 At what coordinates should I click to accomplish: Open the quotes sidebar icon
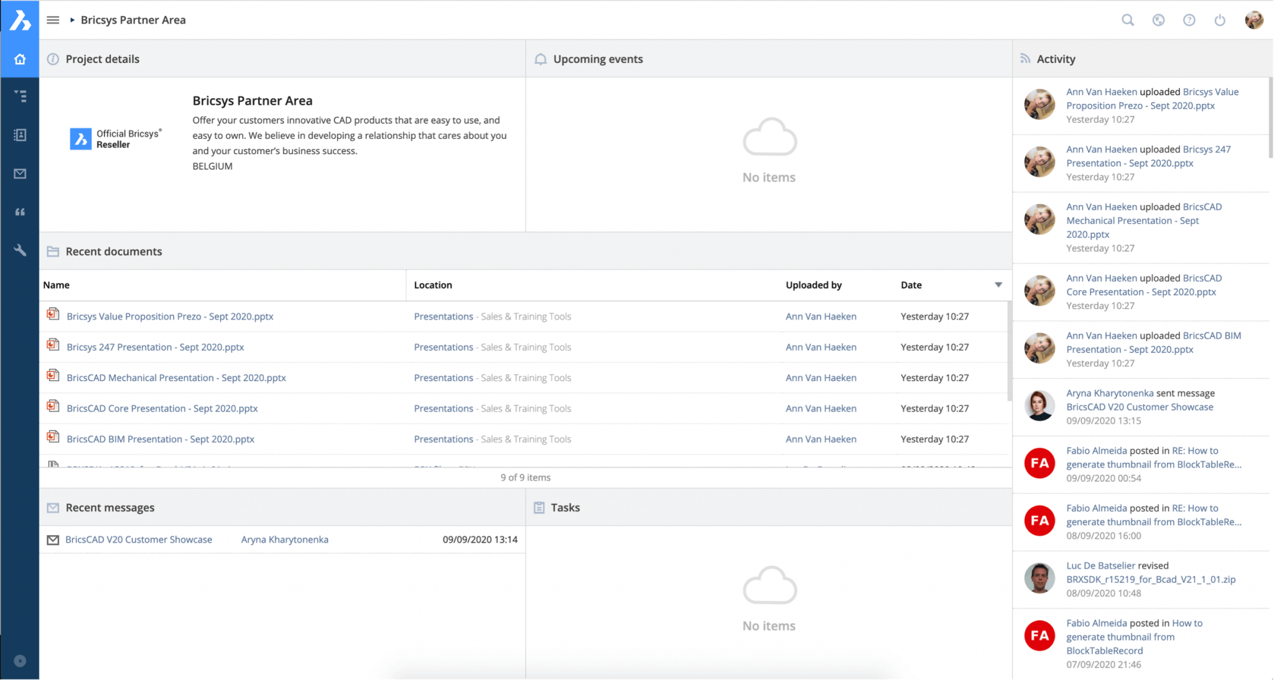20,212
